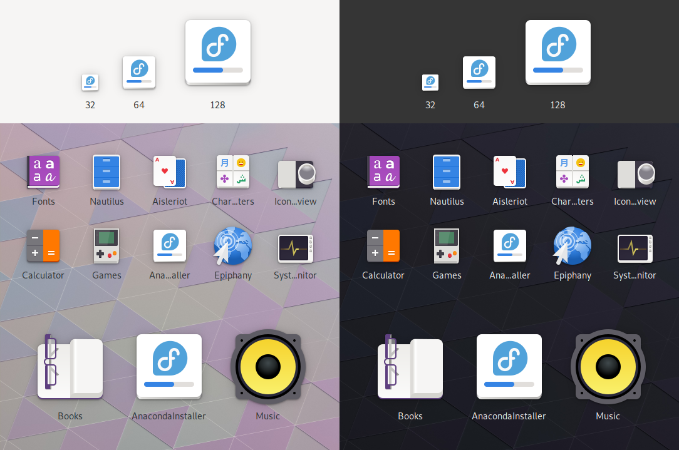The image size is (679, 450).
Task: Click the "32" size label in light preview
Action: tap(90, 105)
